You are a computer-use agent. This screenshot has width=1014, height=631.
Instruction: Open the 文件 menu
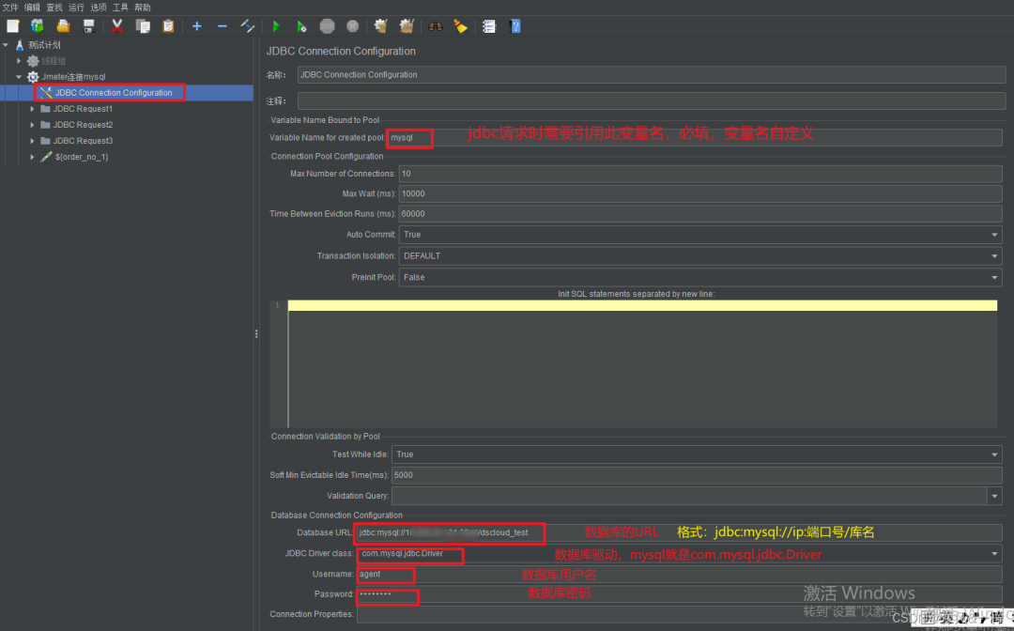(x=9, y=7)
